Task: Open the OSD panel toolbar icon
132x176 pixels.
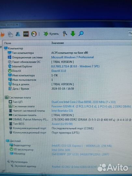Action: (26, 34)
